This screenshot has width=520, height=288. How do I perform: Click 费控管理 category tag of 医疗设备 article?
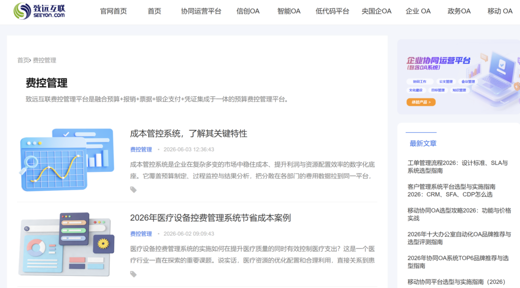(x=141, y=234)
